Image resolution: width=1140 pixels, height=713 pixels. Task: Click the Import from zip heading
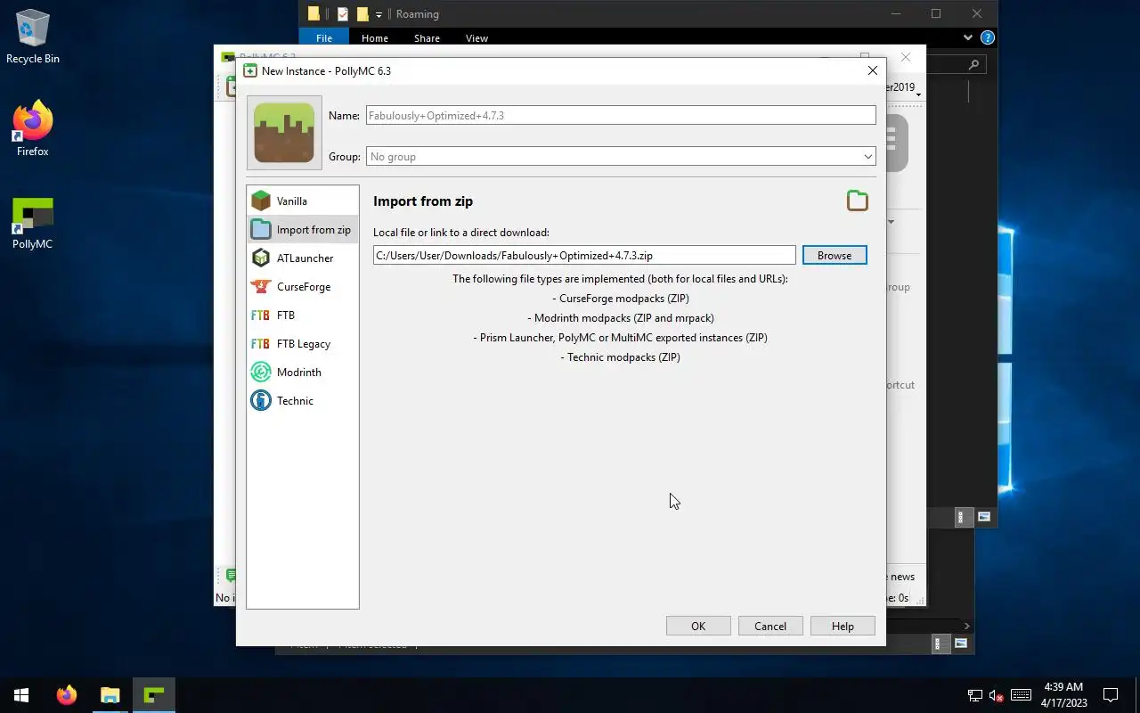coord(423,201)
